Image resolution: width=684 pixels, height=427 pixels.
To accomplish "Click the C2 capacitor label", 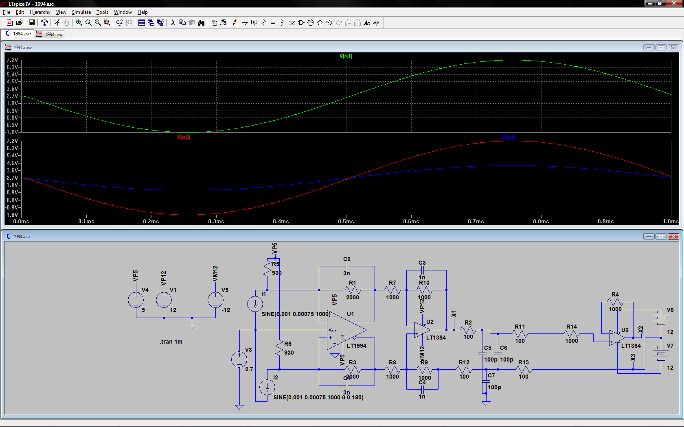I will 347,259.
